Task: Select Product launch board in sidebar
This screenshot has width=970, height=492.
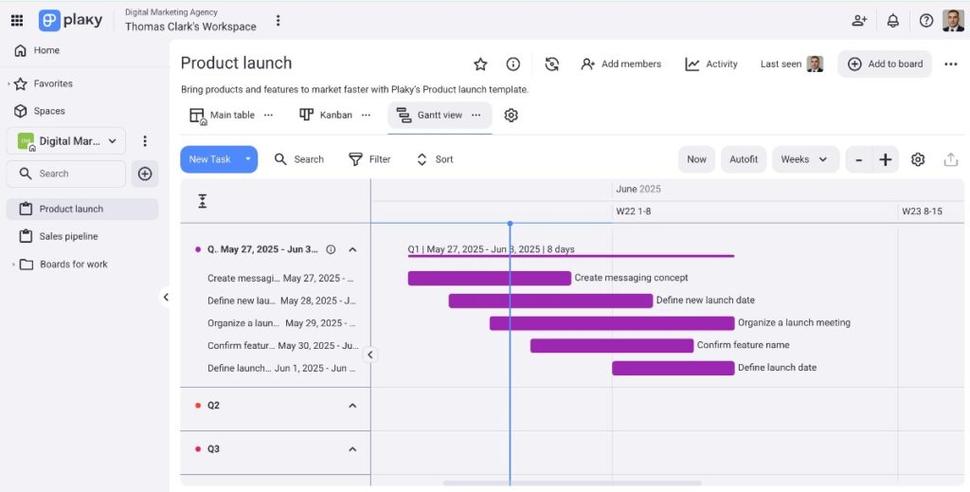Action: pyautogui.click(x=82, y=210)
